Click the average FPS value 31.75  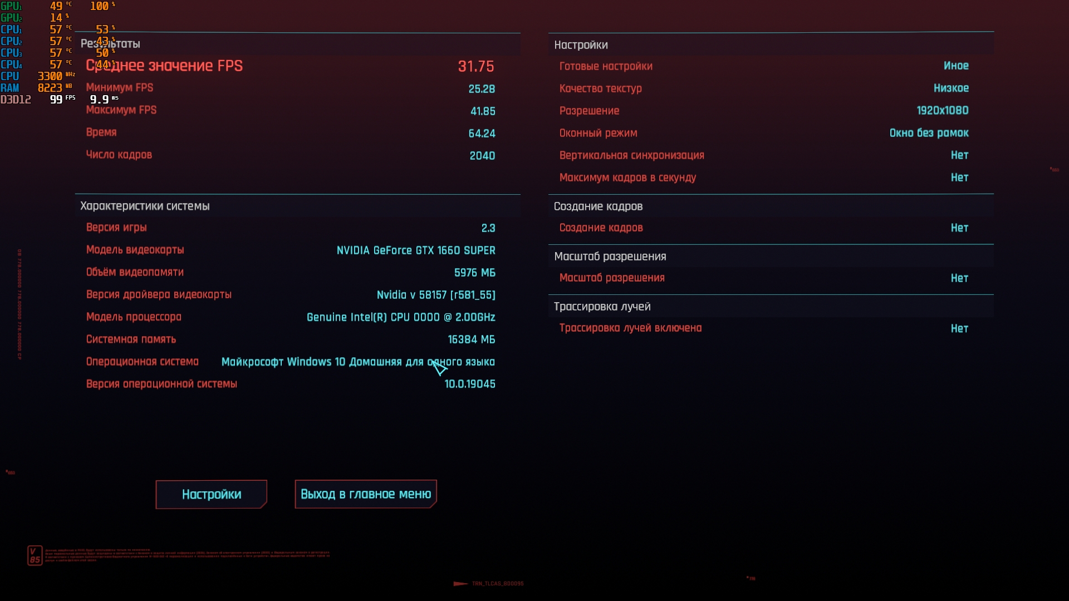click(475, 66)
